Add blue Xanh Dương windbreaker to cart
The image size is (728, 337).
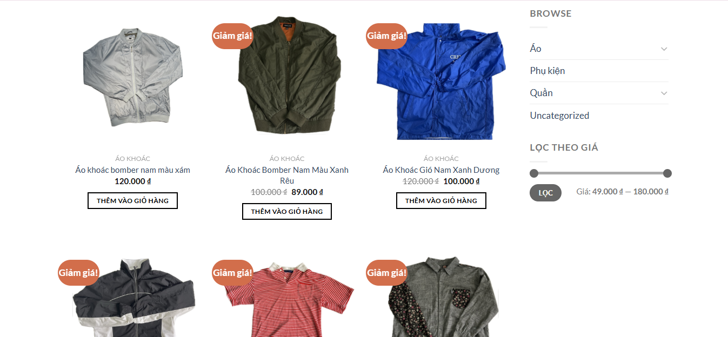coord(441,200)
